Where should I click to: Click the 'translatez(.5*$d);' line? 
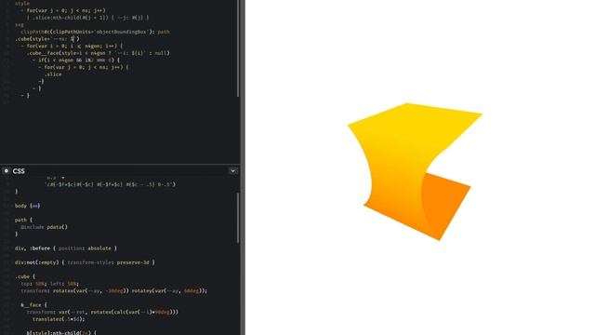coord(59,319)
